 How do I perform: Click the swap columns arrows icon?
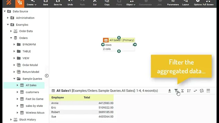(x=195, y=91)
